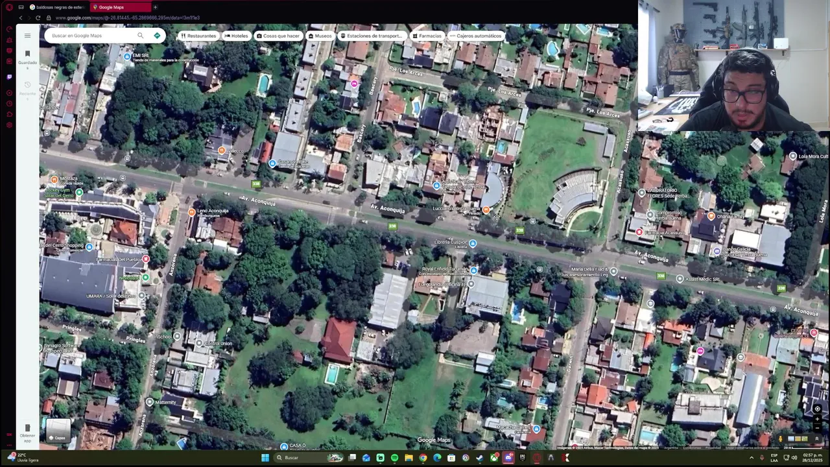830x467 pixels.
Task: Click the Assist Medic SRL marker
Action: pyautogui.click(x=679, y=279)
